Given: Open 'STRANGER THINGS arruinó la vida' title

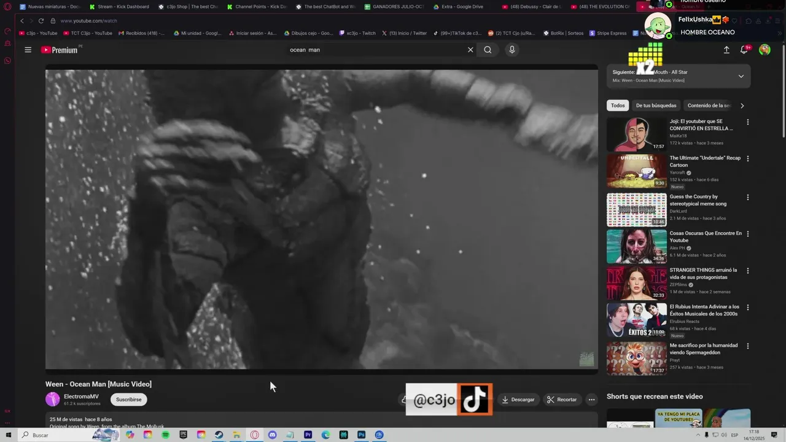Looking at the screenshot, I should (x=703, y=274).
